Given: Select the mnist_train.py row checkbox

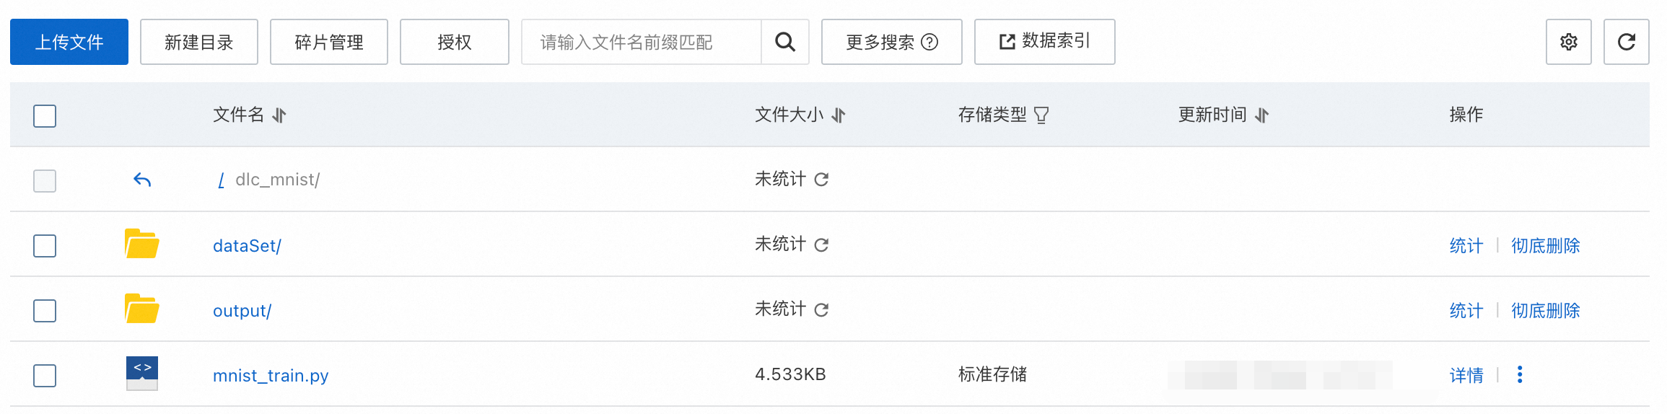Looking at the screenshot, I should [x=45, y=375].
